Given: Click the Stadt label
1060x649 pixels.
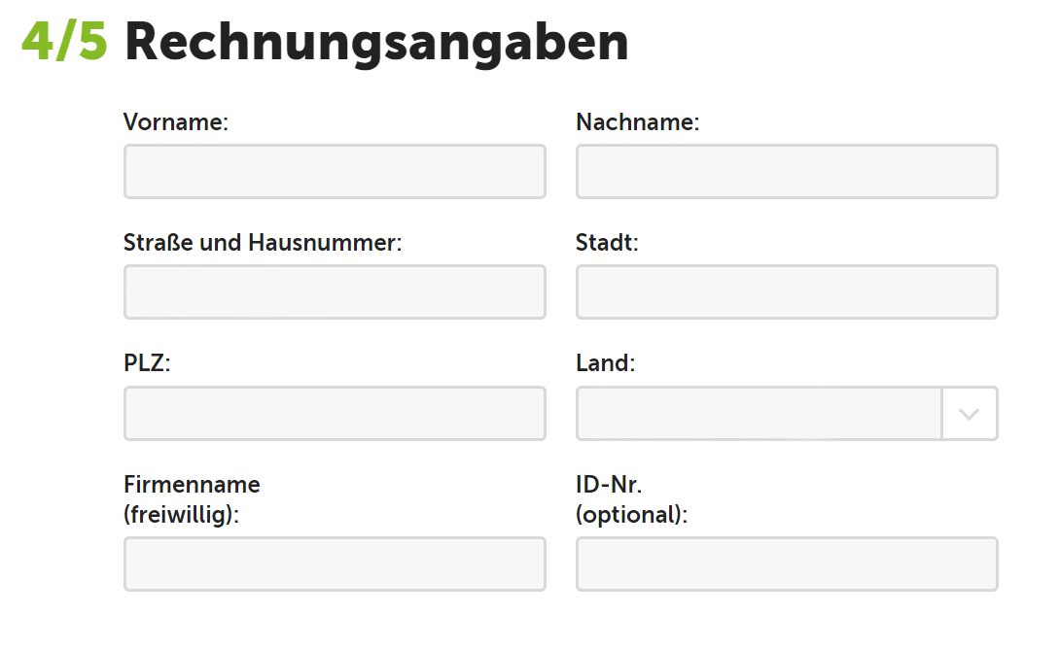Looking at the screenshot, I should 607,243.
